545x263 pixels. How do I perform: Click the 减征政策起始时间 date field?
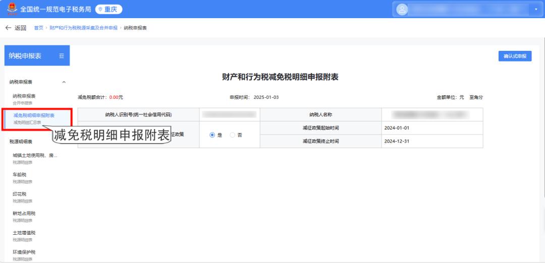click(x=432, y=128)
